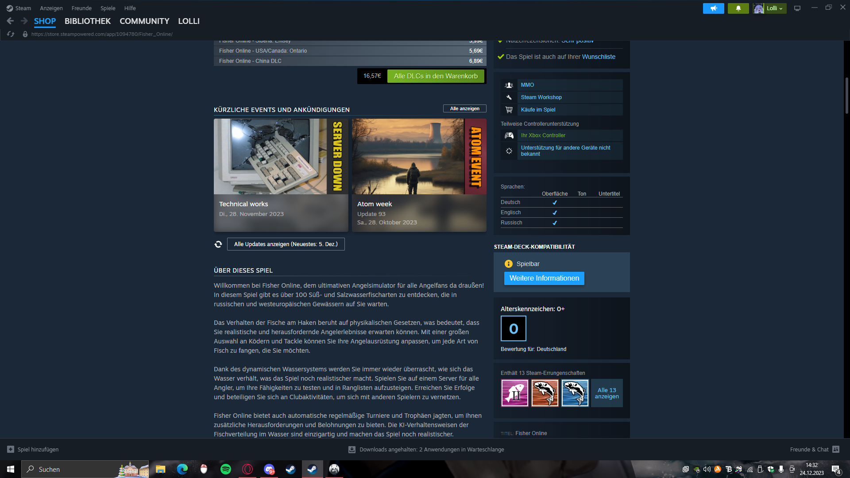850x478 pixels.
Task: Open the notifications bell
Action: coord(738,8)
